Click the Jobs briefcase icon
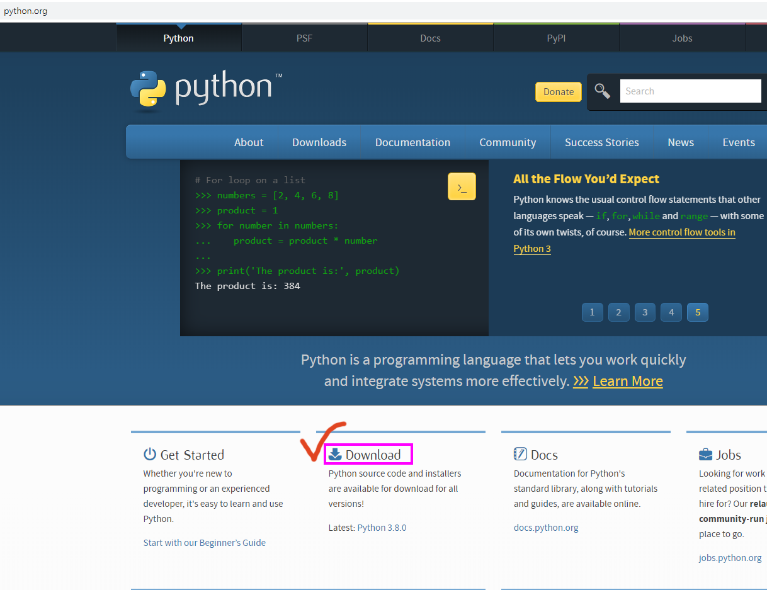The width and height of the screenshot is (767, 590). coord(705,455)
